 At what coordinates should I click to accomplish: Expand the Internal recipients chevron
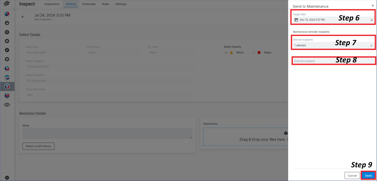[x=372, y=45]
